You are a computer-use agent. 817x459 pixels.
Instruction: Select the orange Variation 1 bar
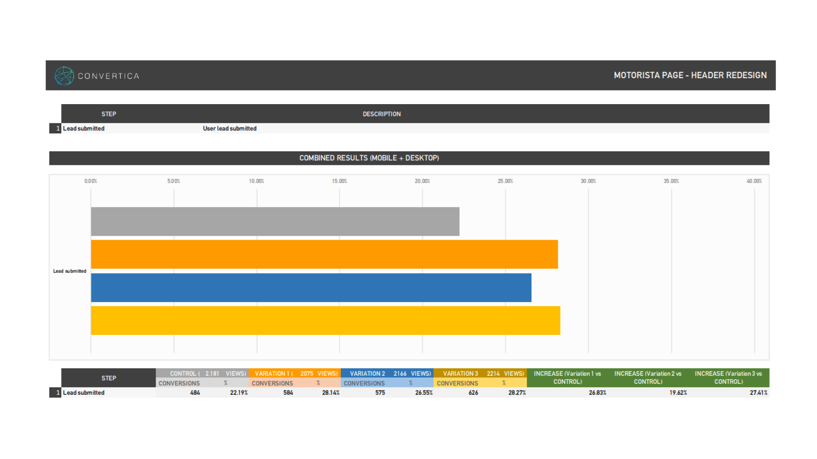(324, 254)
